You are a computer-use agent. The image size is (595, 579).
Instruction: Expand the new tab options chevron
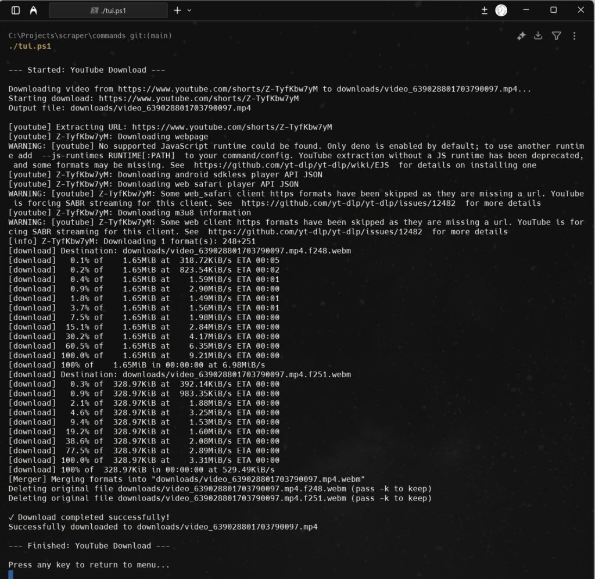[x=189, y=10]
